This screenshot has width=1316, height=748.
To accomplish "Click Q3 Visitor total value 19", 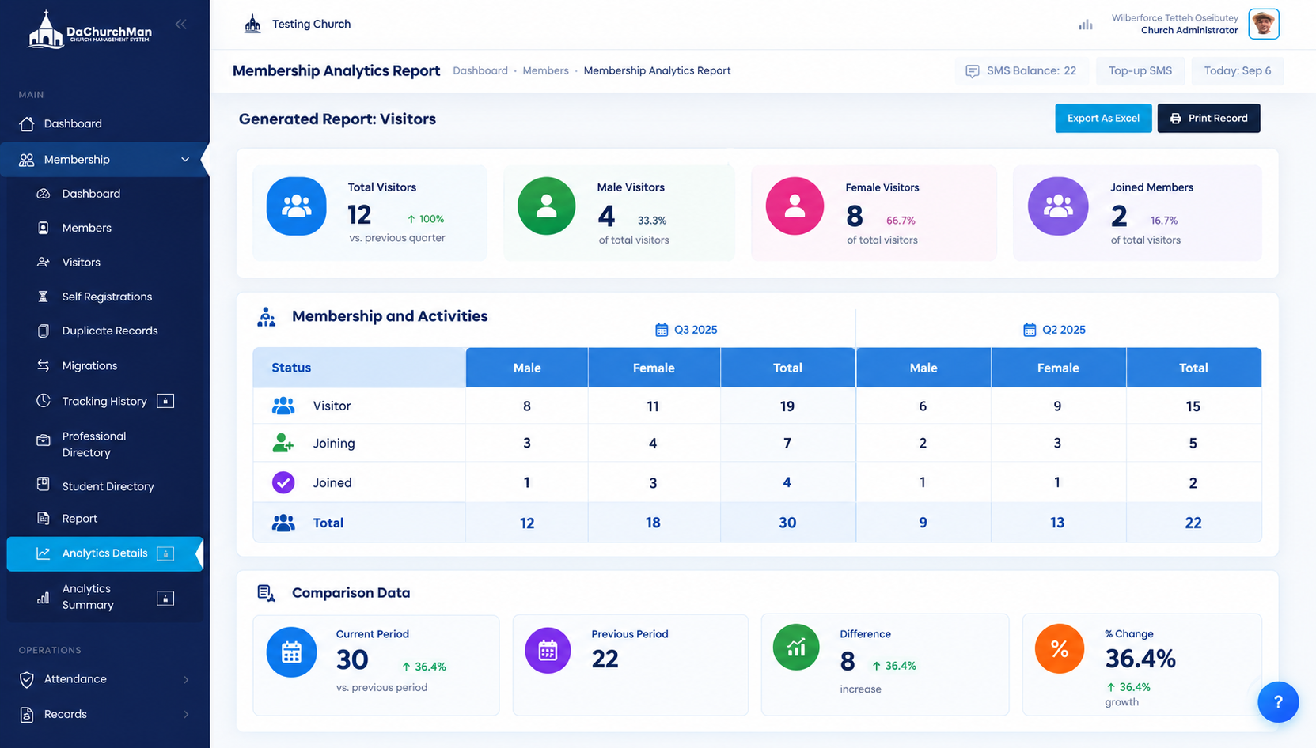I will coord(787,406).
